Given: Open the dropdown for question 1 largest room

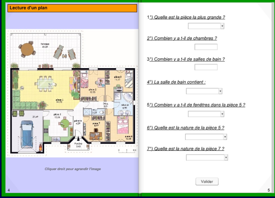Looking at the screenshot, I should tap(206, 26).
